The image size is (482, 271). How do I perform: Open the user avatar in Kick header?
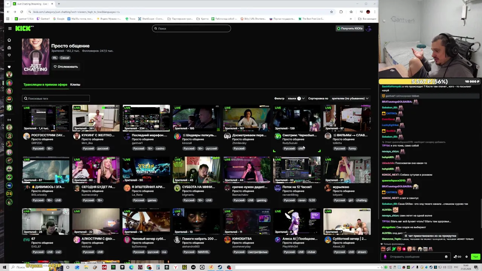369,28
